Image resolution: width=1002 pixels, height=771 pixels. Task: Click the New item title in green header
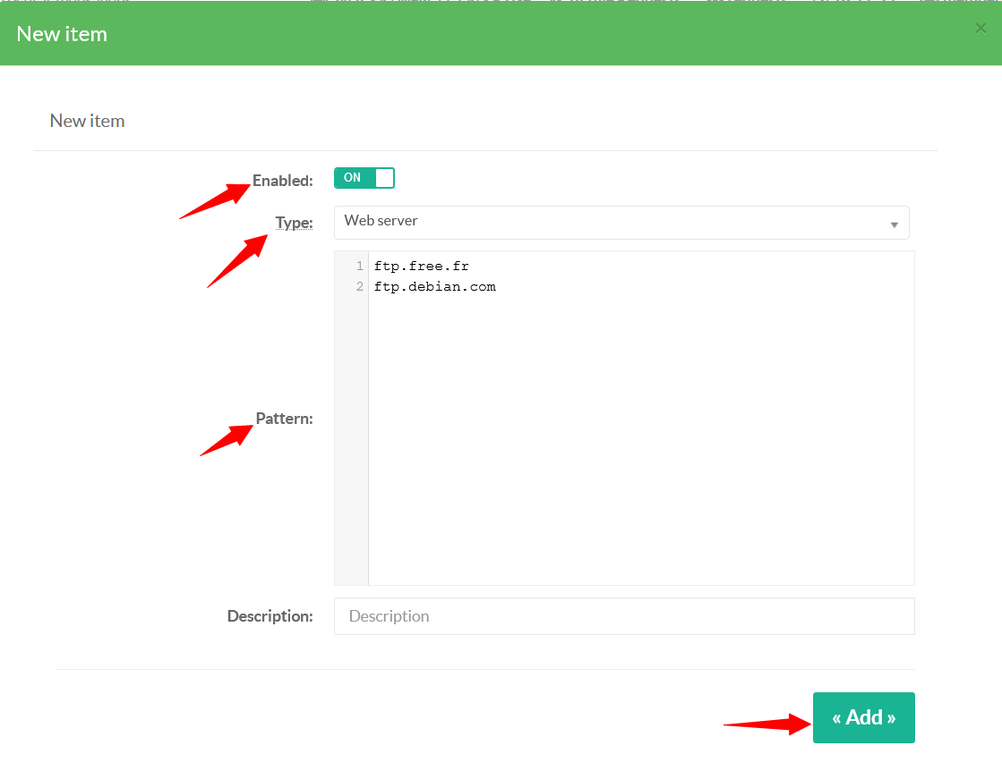tap(62, 34)
